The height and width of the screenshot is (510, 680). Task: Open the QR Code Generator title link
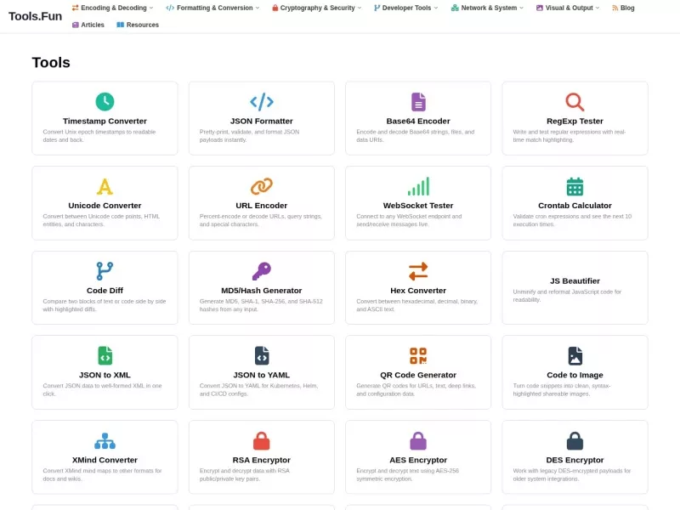[418, 375]
